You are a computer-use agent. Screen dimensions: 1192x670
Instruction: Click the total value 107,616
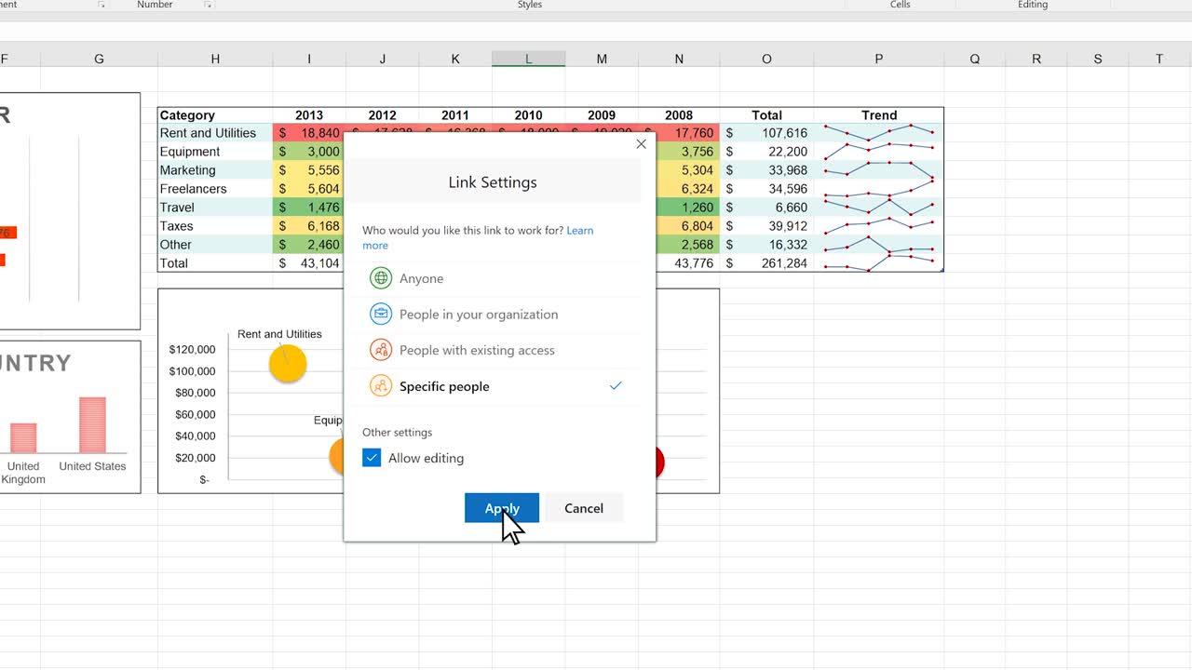766,133
